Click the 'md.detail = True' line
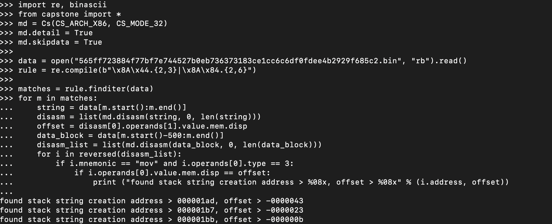Image resolution: width=552 pixels, height=224 pixels. 55,33
